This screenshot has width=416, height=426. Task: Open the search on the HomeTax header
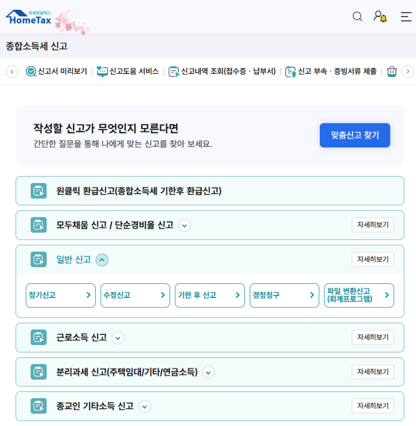[x=357, y=17]
